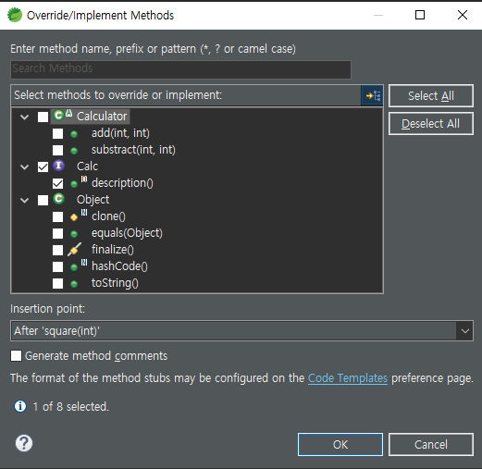Image resolution: width=482 pixels, height=469 pixels.
Task: Collapse the Object tree node
Action: pyautogui.click(x=25, y=200)
